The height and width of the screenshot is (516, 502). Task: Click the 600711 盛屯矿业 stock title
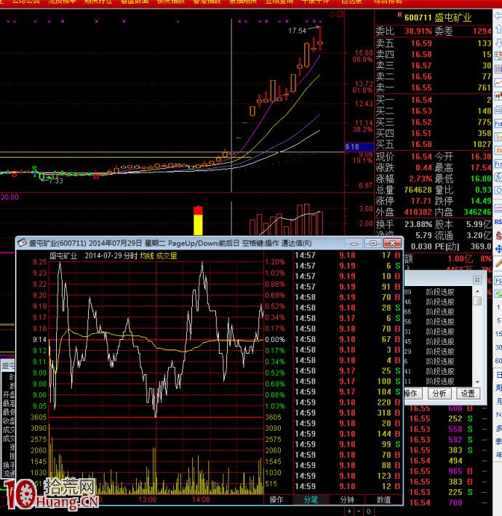[438, 17]
